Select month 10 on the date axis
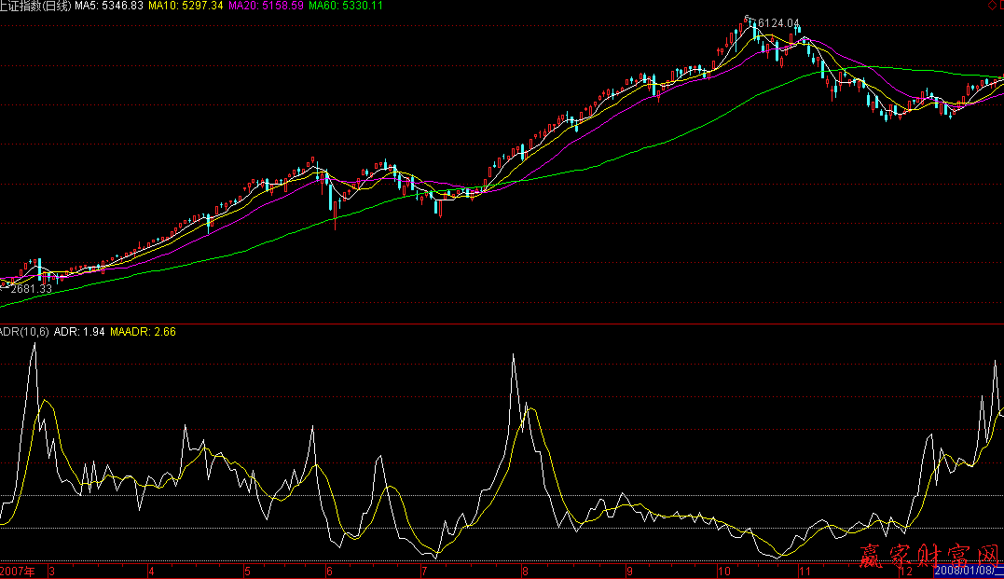Image resolution: width=1004 pixels, height=579 pixels. 723,571
